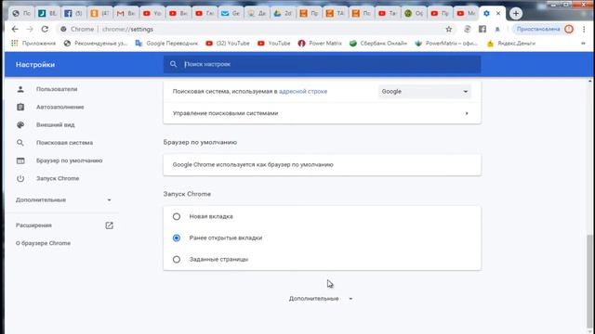Switch to the Google Drive tab
The height and width of the screenshot is (334, 595).
pyautogui.click(x=283, y=14)
